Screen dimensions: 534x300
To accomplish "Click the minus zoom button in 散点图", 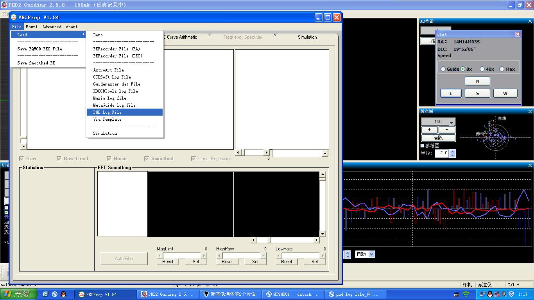I will 447,130.
